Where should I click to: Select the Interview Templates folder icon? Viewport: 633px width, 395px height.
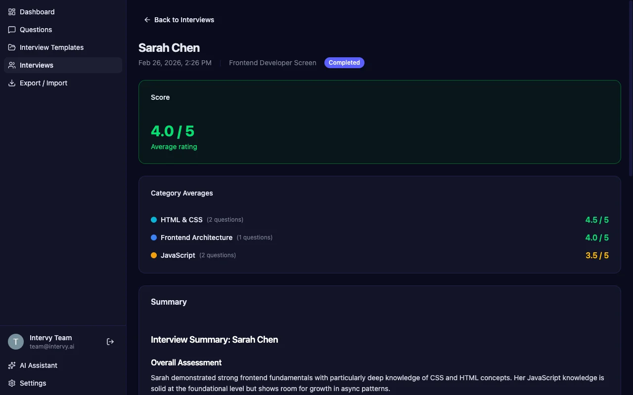click(x=11, y=47)
